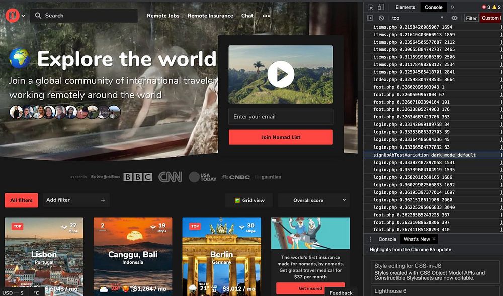Click the red error count icon
This screenshot has height=296, width=503.
484,7
